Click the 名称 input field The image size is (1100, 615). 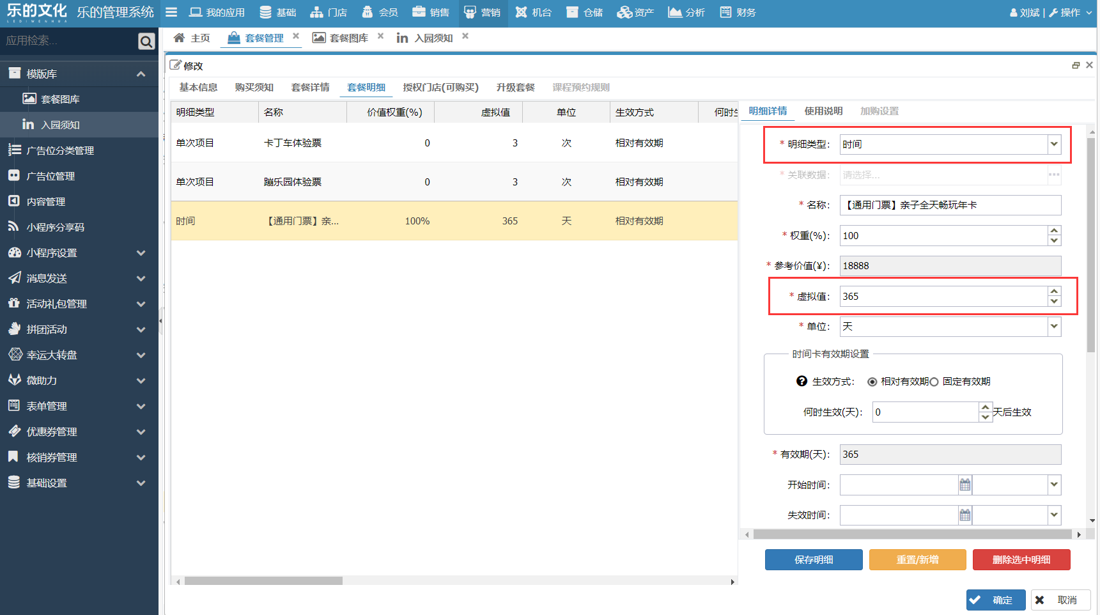click(x=950, y=205)
